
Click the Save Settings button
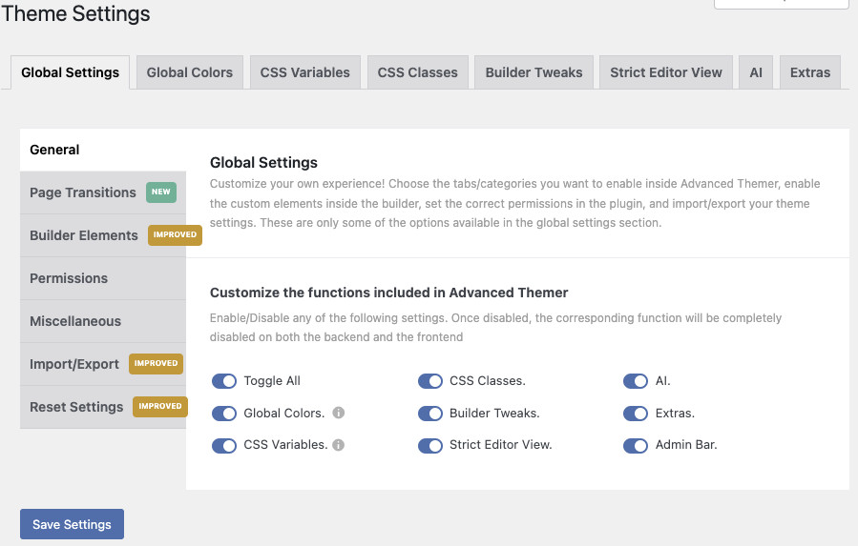pyautogui.click(x=72, y=524)
